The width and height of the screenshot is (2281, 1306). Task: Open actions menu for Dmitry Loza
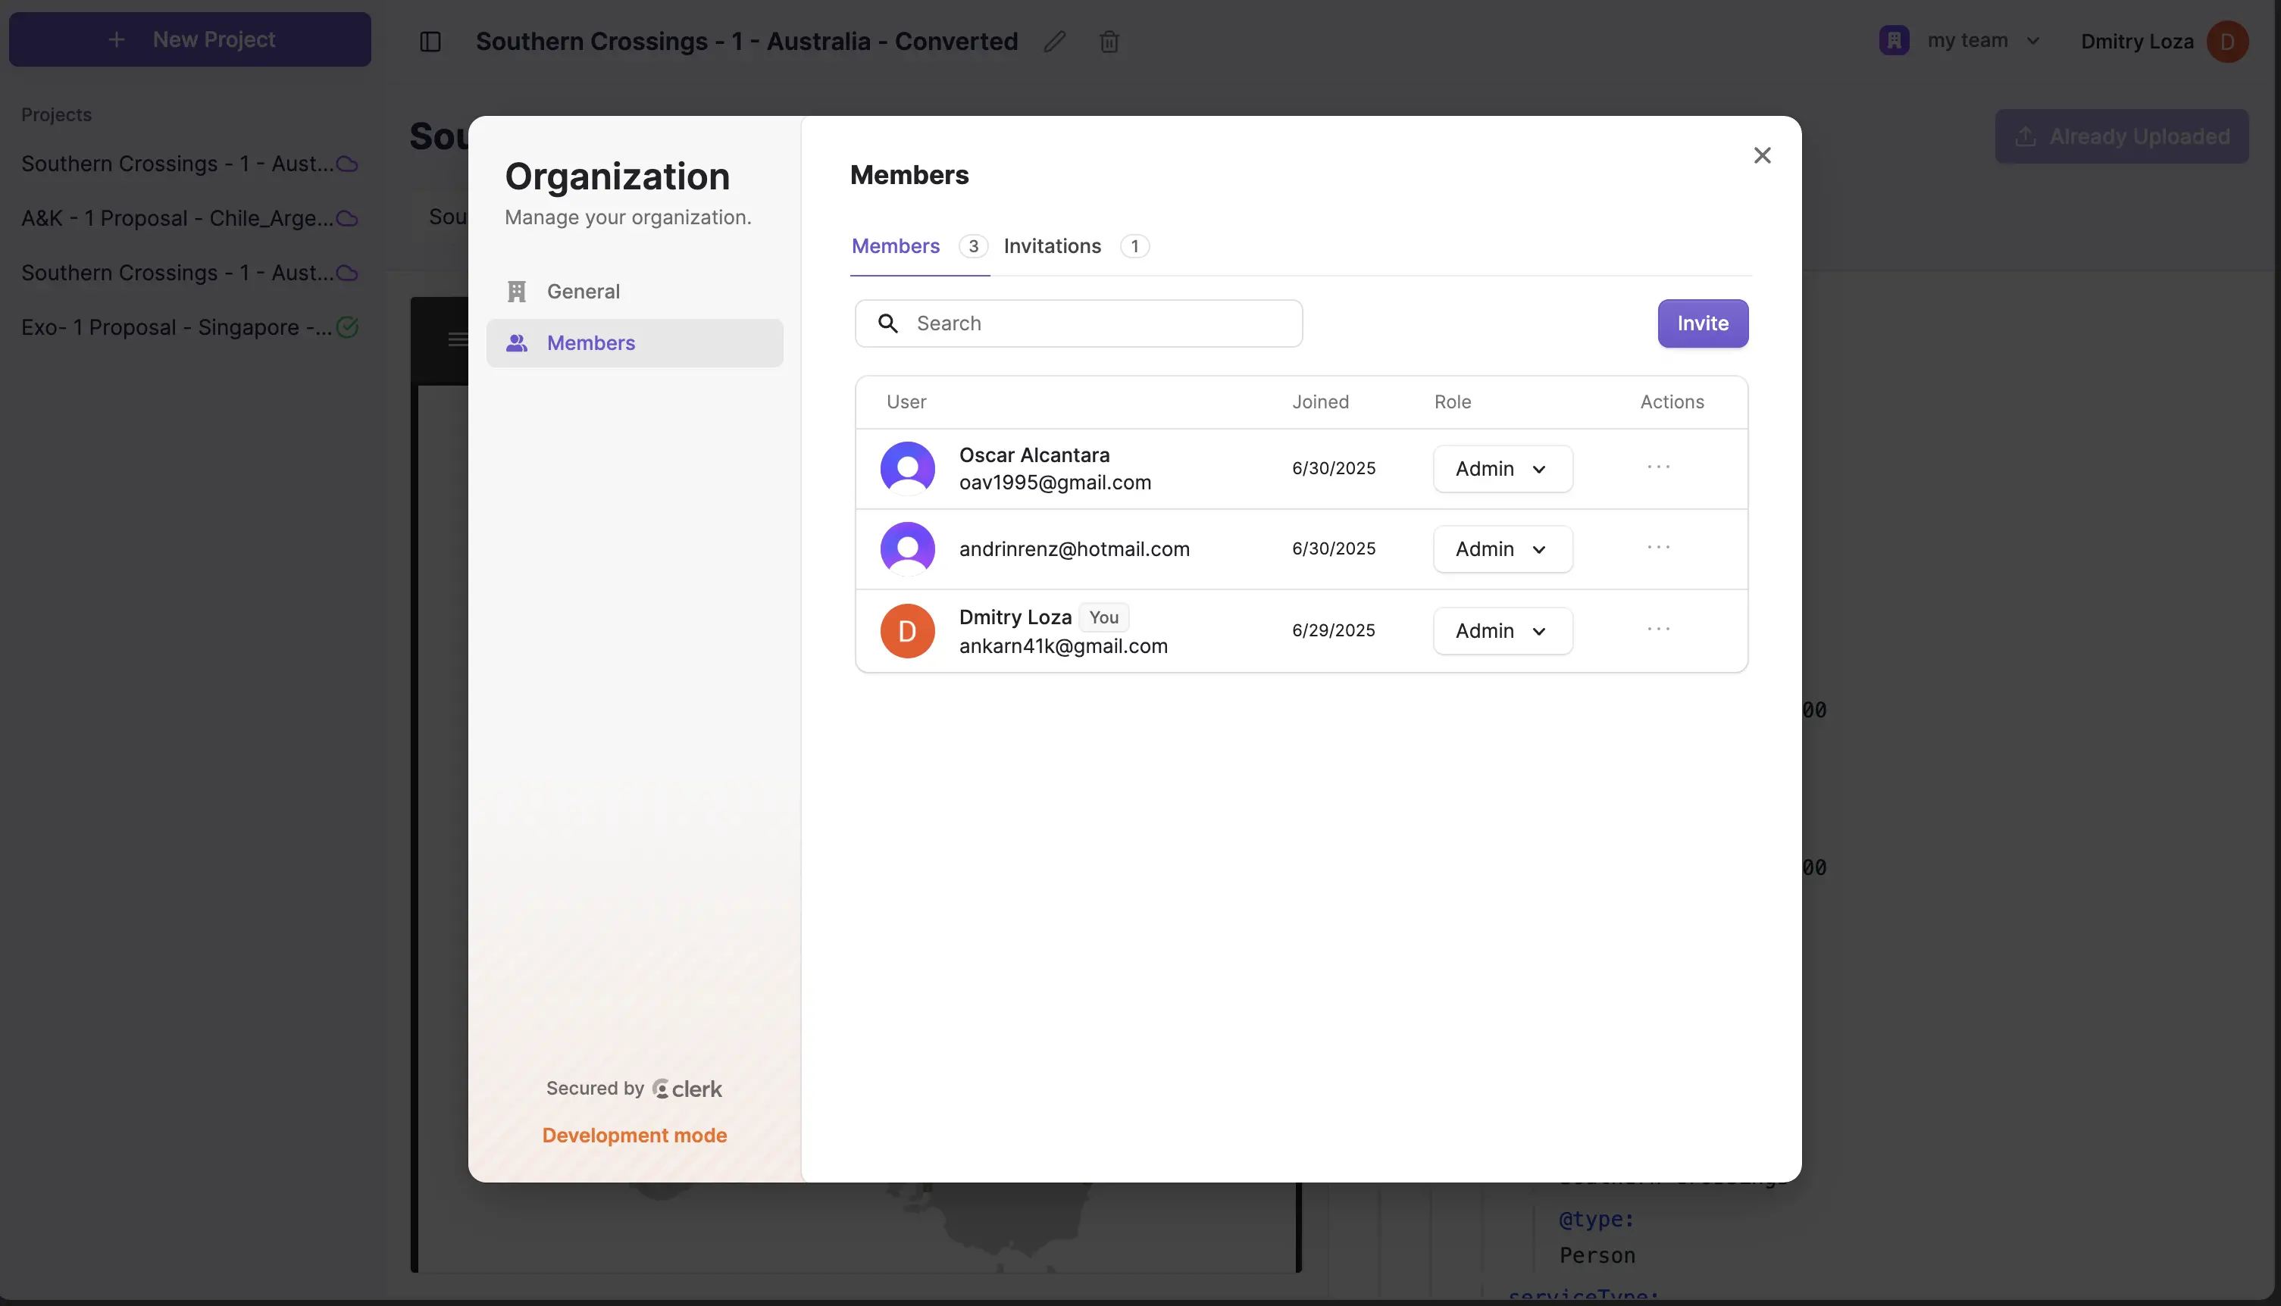click(x=1657, y=630)
